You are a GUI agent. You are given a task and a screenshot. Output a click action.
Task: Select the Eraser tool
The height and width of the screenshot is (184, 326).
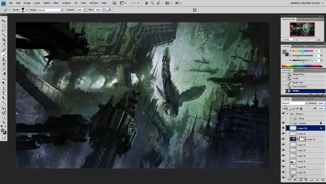pos(4,69)
